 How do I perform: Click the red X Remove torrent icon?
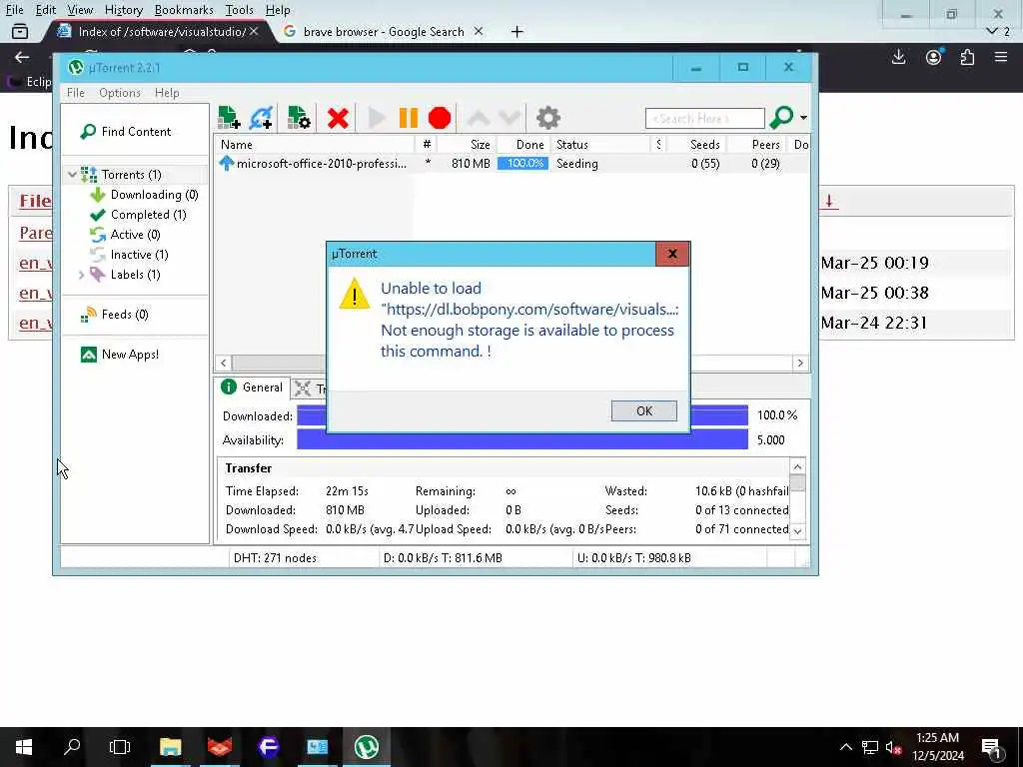pyautogui.click(x=338, y=118)
